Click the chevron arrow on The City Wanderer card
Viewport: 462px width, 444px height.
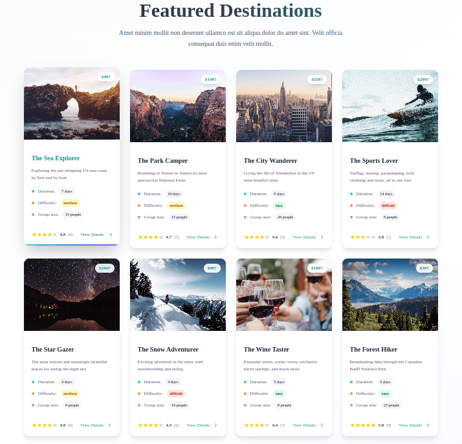pyautogui.click(x=322, y=237)
